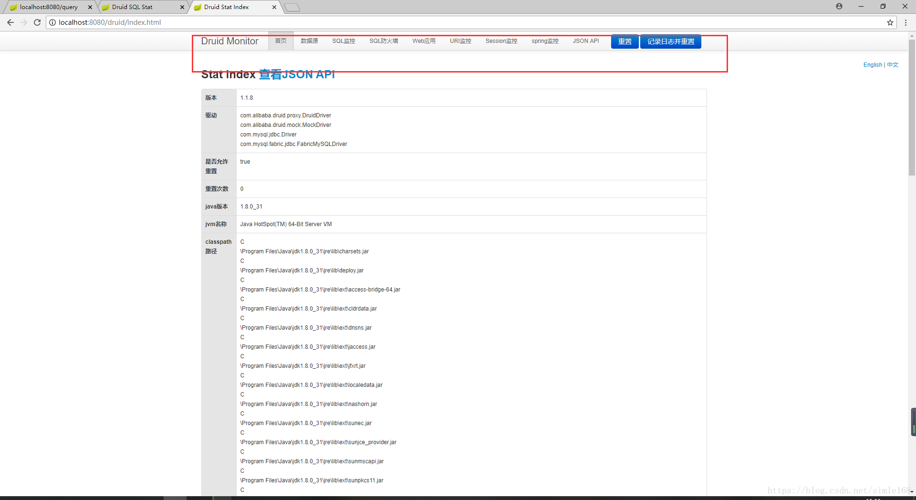Image resolution: width=916 pixels, height=500 pixels.
Task: Click the nashorn.jar classpath line
Action: 308,404
